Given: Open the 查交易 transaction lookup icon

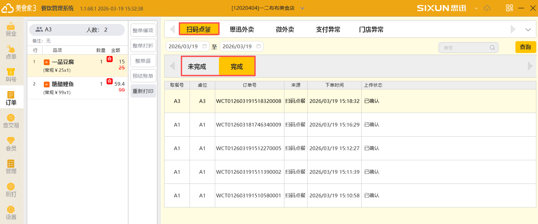Looking at the screenshot, I should (11, 121).
